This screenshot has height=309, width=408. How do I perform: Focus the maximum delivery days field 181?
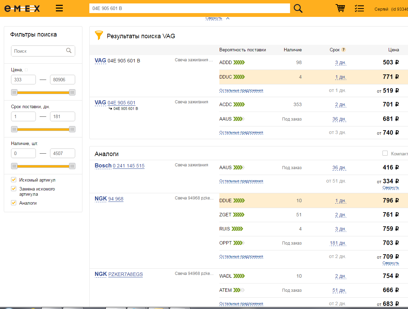pos(62,116)
